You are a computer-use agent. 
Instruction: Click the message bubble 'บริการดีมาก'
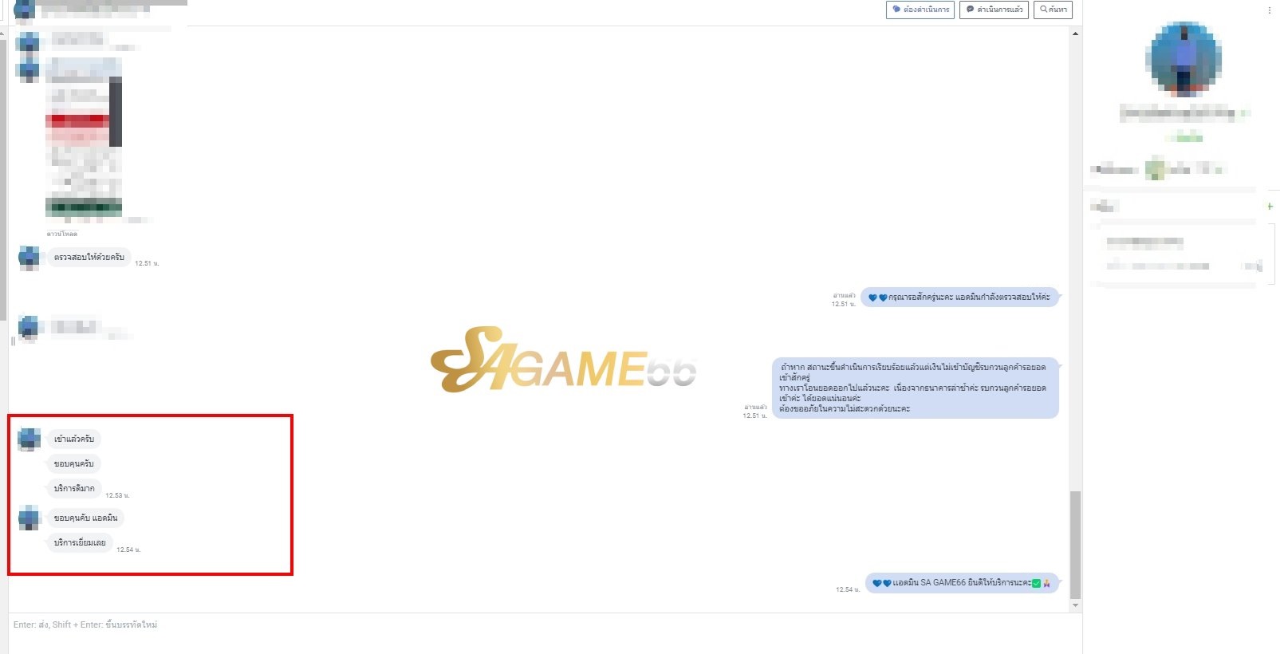point(74,488)
